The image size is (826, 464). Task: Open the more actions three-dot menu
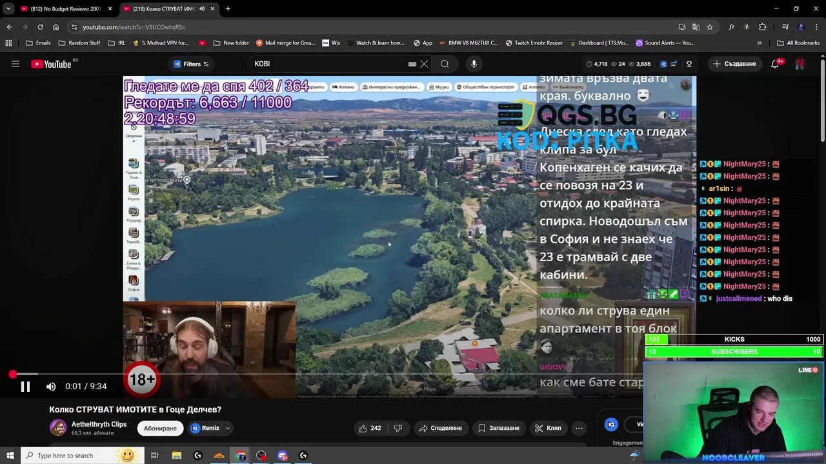click(579, 428)
